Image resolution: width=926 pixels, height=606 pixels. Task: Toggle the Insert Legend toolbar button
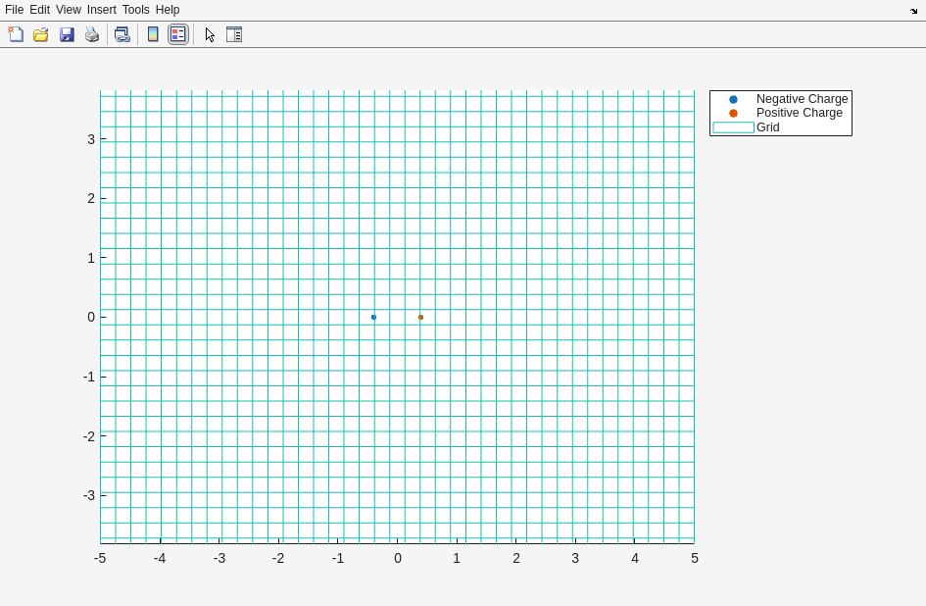pyautogui.click(x=177, y=34)
